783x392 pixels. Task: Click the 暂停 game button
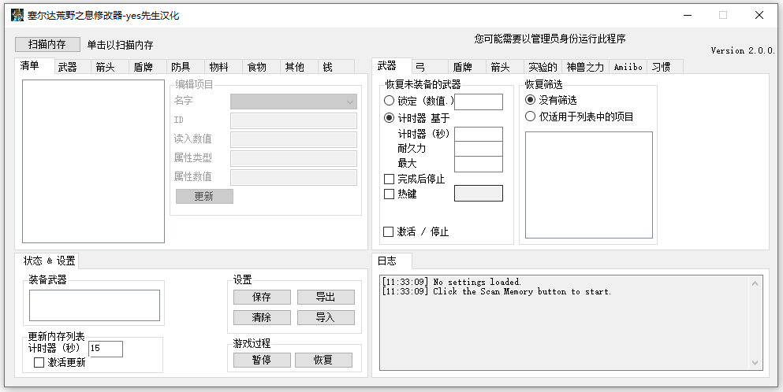[262, 360]
